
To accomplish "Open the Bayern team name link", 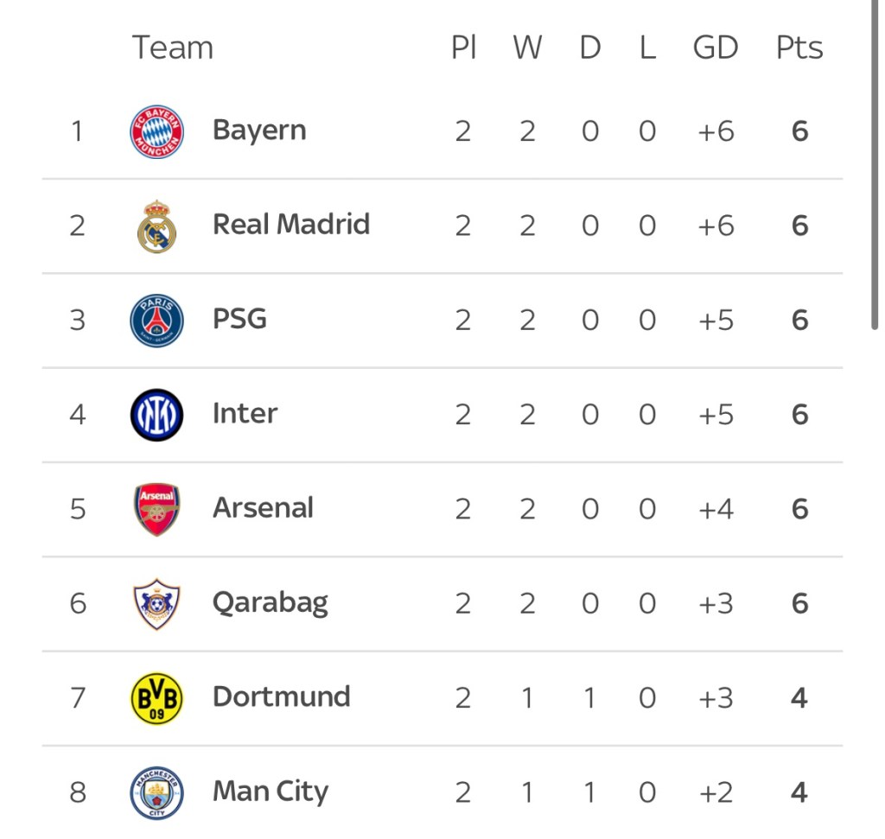I will [259, 130].
